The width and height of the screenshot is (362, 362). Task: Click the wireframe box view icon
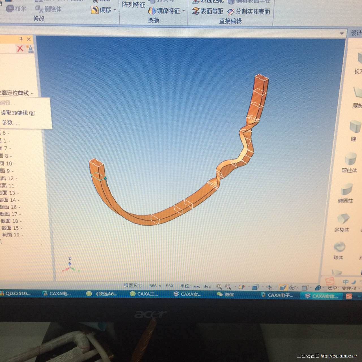coord(241,287)
